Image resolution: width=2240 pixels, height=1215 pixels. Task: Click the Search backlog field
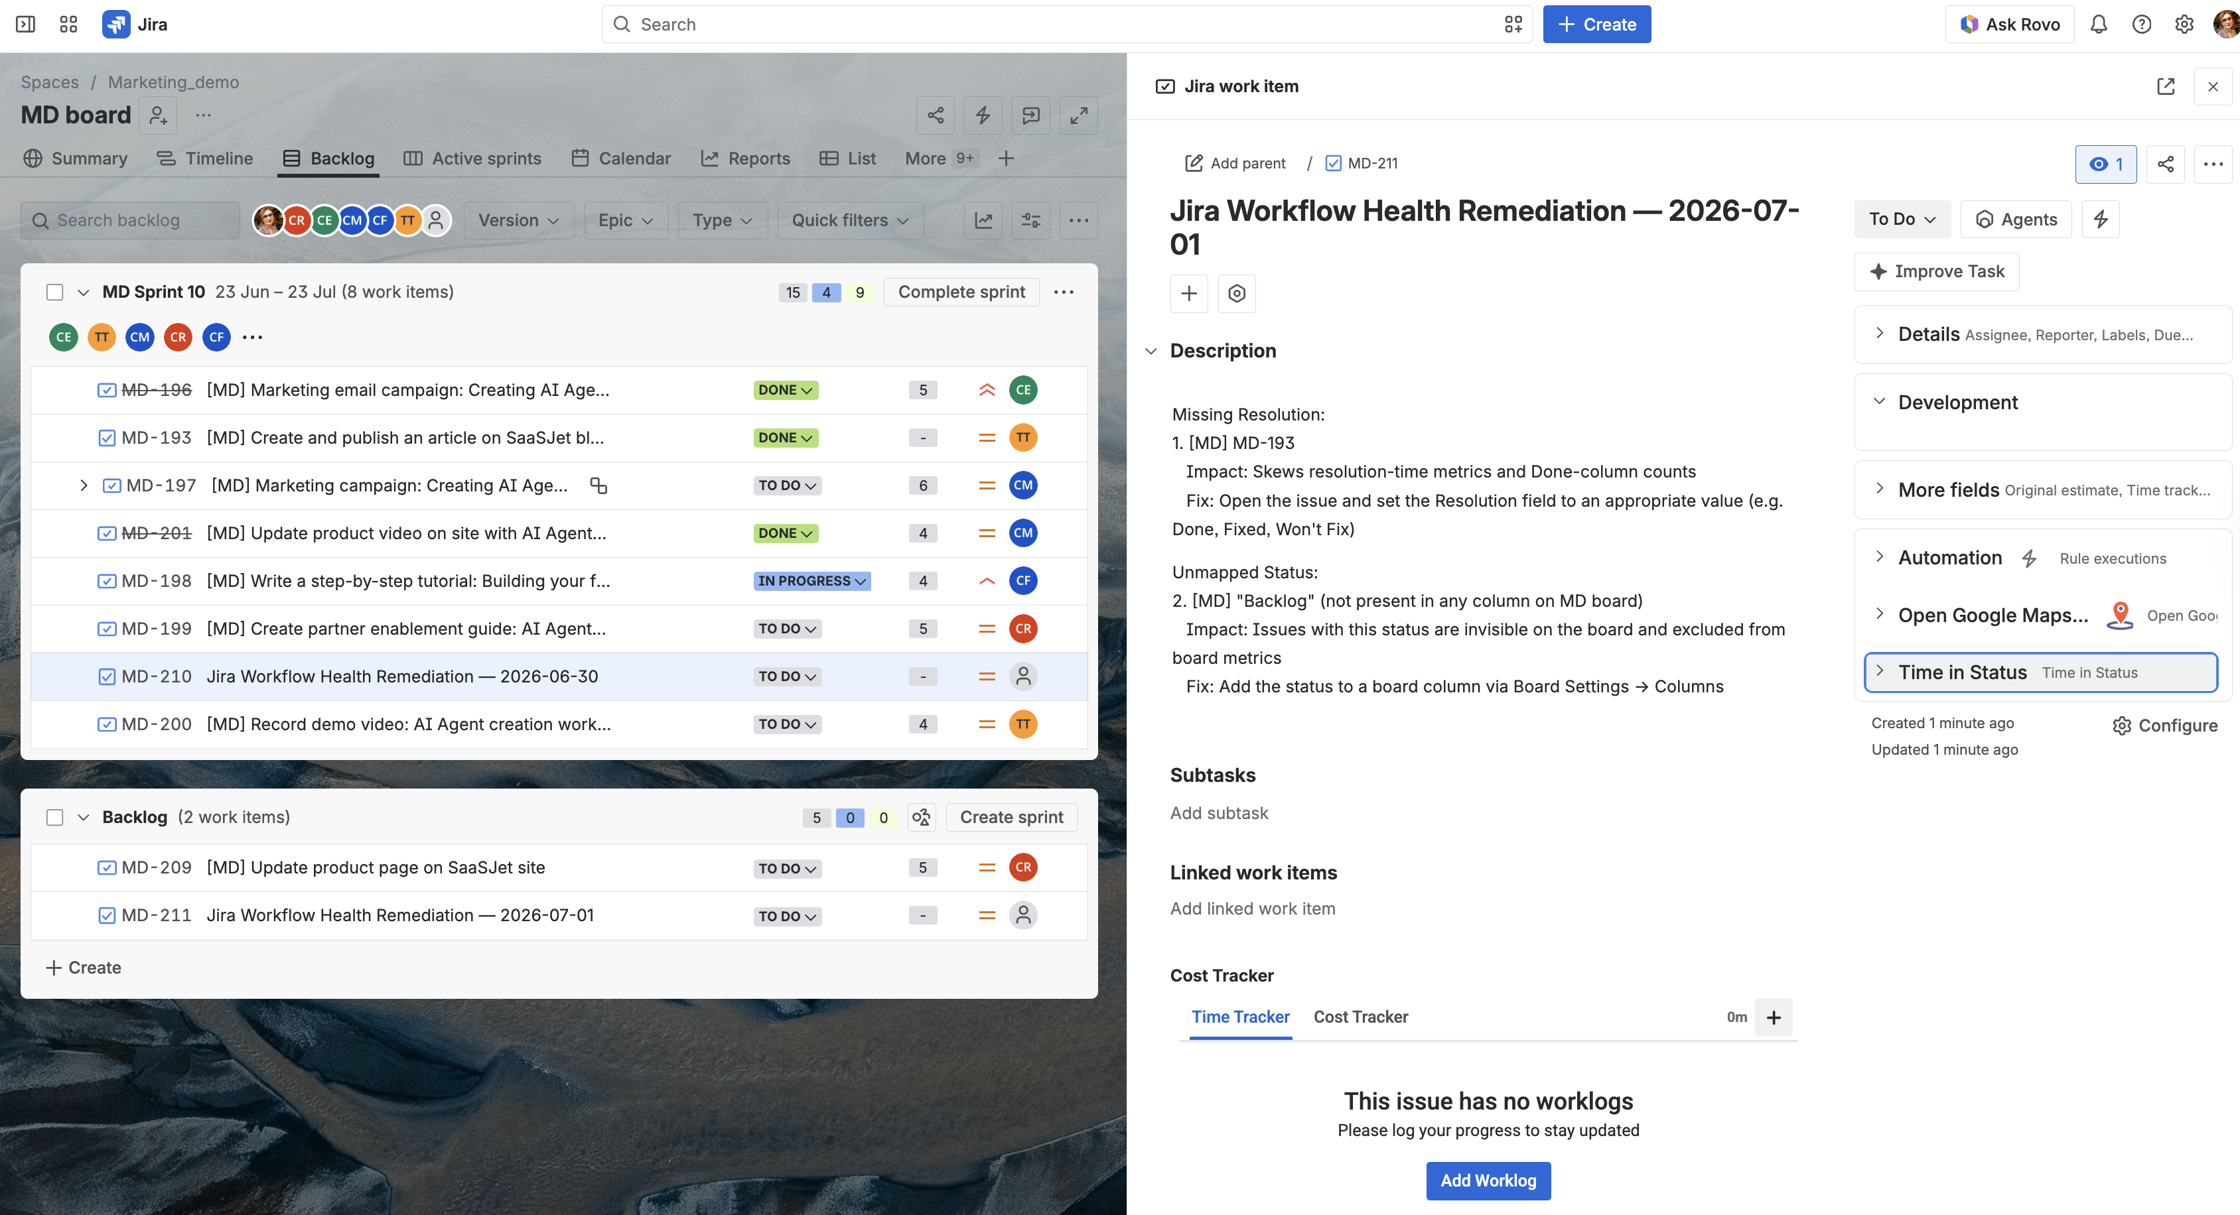[x=131, y=221]
